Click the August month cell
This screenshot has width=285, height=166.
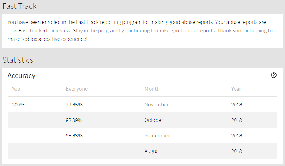point(152,151)
